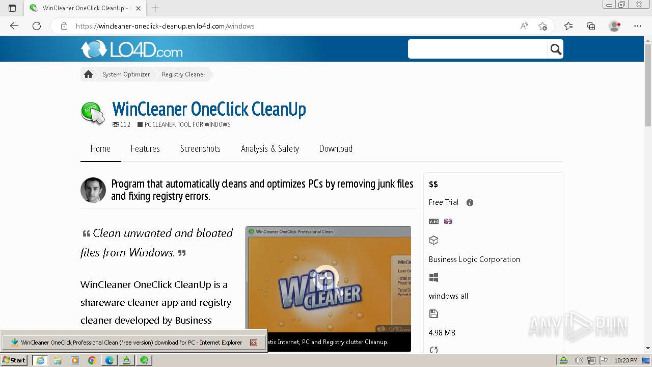The width and height of the screenshot is (652, 367).
Task: Click the Windows platform icon
Action: pos(433,277)
